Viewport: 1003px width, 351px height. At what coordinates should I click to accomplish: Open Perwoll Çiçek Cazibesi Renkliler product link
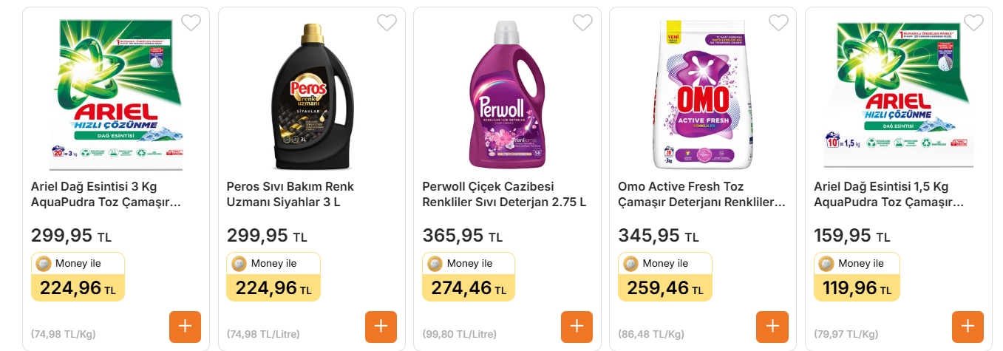pos(504,194)
